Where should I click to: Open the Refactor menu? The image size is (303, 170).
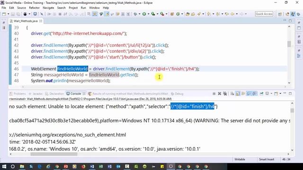click(x=34, y=8)
